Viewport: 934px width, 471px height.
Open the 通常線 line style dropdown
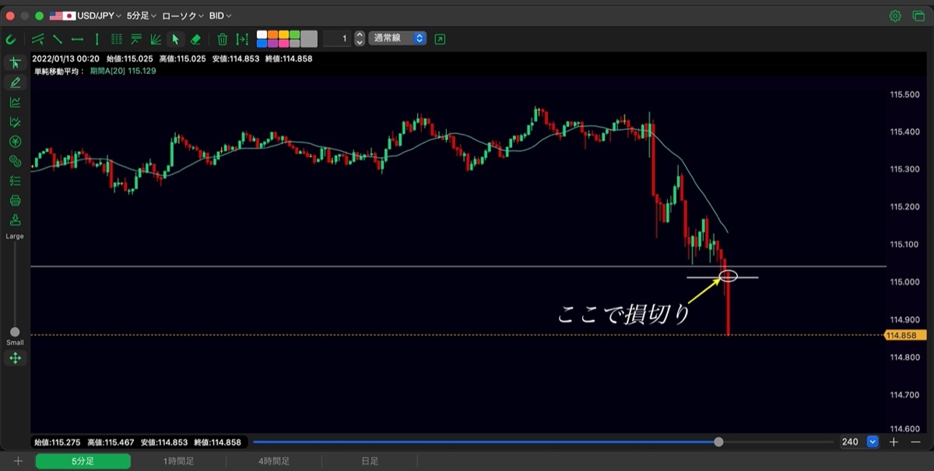pyautogui.click(x=398, y=38)
